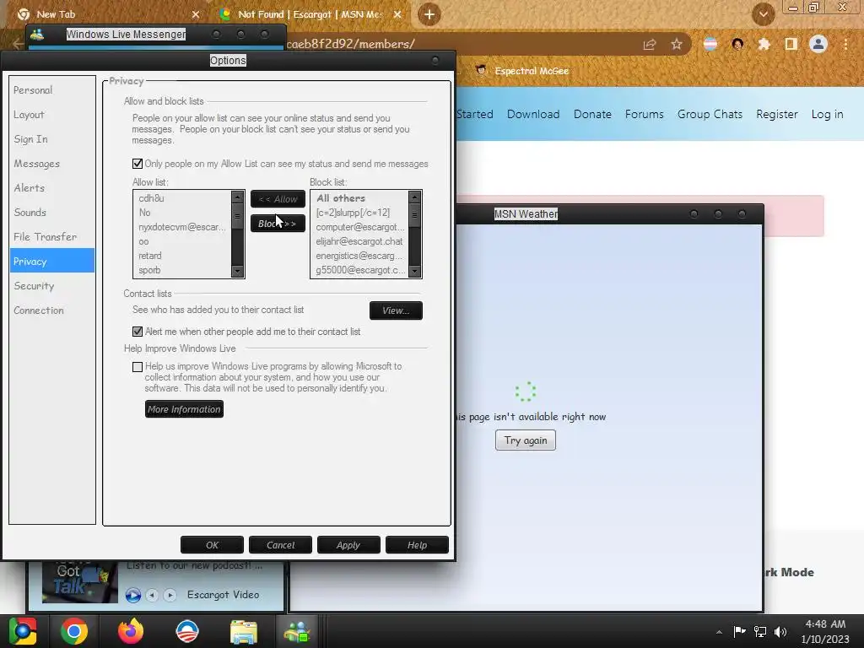The image size is (864, 648).
Task: Open the network tray icon
Action: [x=760, y=632]
